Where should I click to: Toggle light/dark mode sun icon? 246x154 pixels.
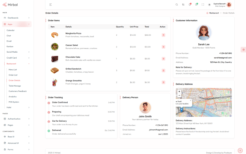click(209, 5)
